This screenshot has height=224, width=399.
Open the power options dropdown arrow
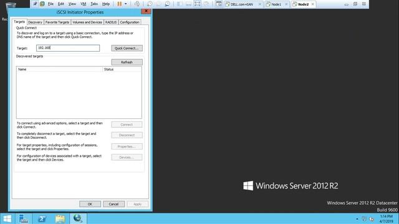pyautogui.click(x=126, y=4)
